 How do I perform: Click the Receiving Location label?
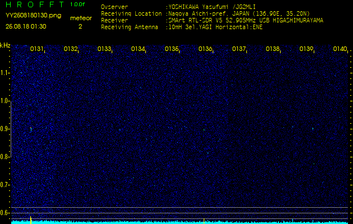click(131, 13)
